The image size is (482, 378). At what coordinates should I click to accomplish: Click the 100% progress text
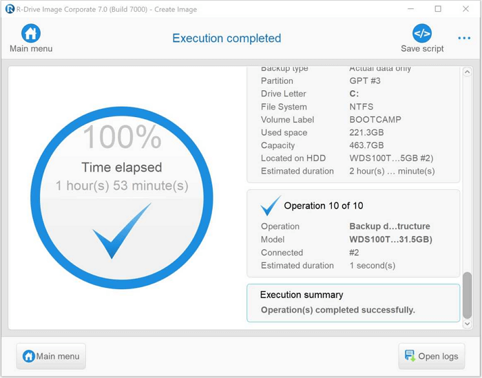coord(122,137)
